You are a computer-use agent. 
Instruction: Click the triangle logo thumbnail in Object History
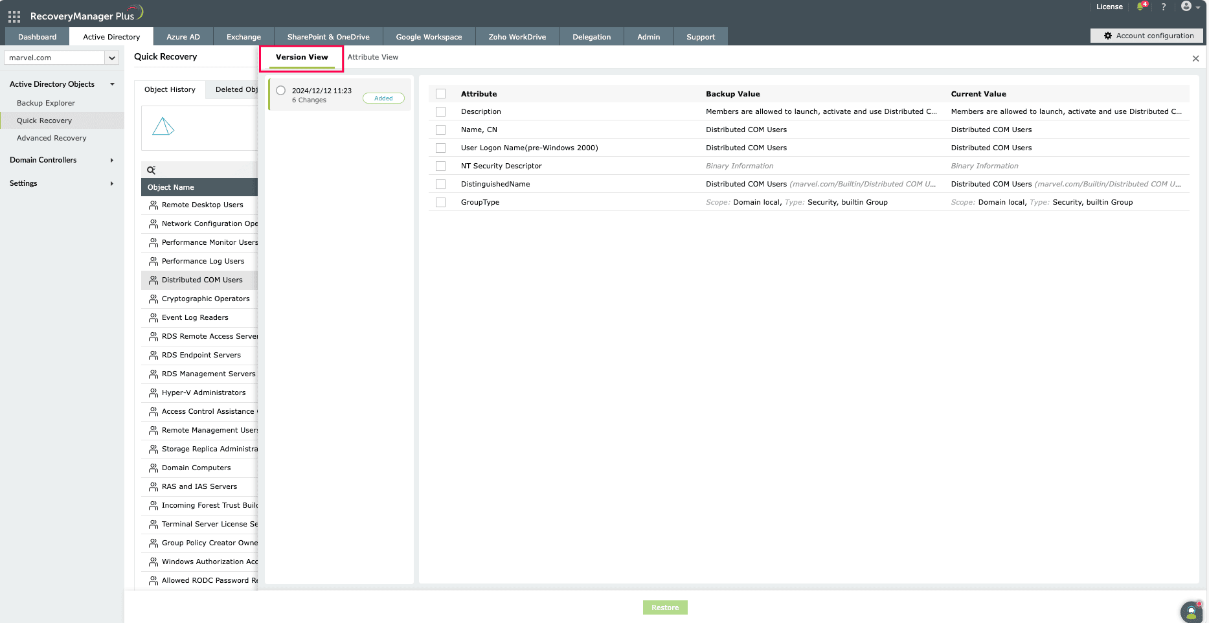(163, 126)
